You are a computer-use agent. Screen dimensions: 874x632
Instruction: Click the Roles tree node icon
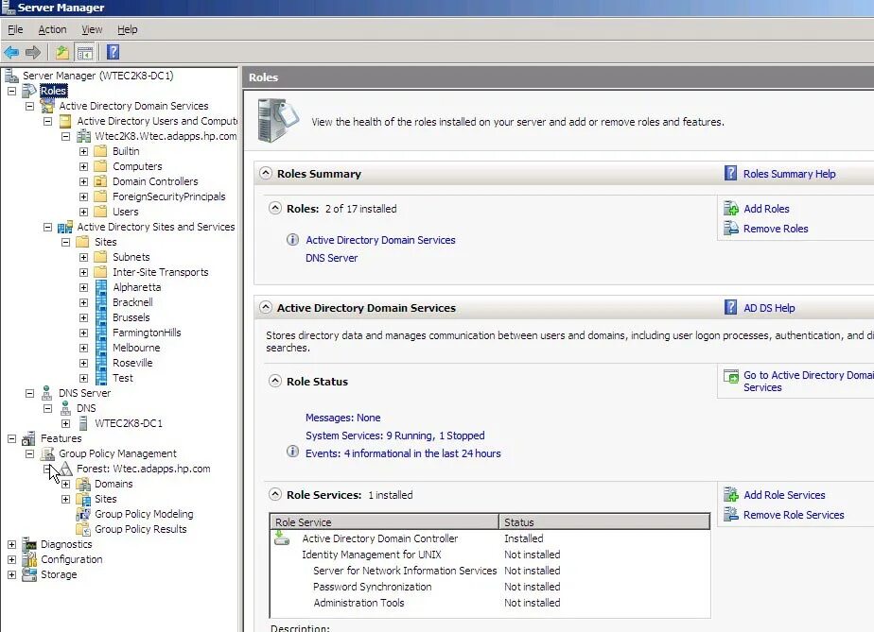pyautogui.click(x=29, y=90)
